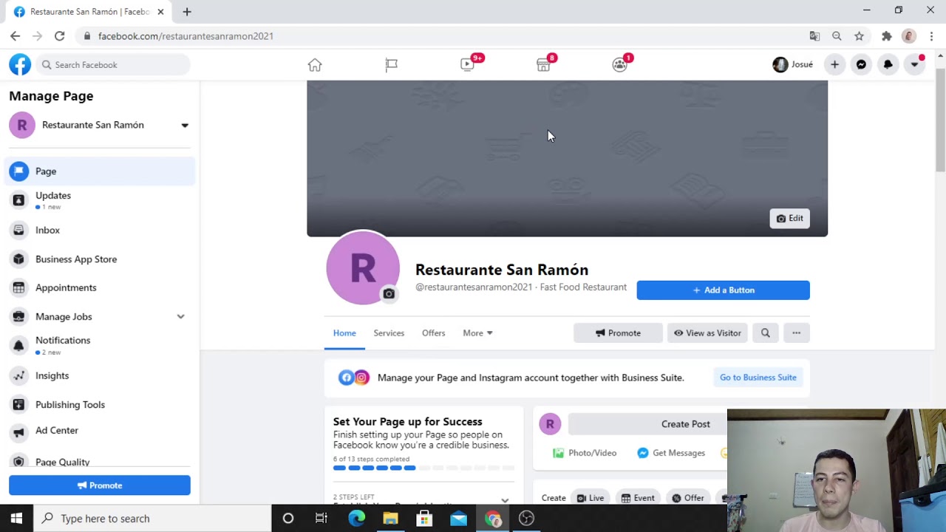Open the Create plus menu

click(x=834, y=65)
